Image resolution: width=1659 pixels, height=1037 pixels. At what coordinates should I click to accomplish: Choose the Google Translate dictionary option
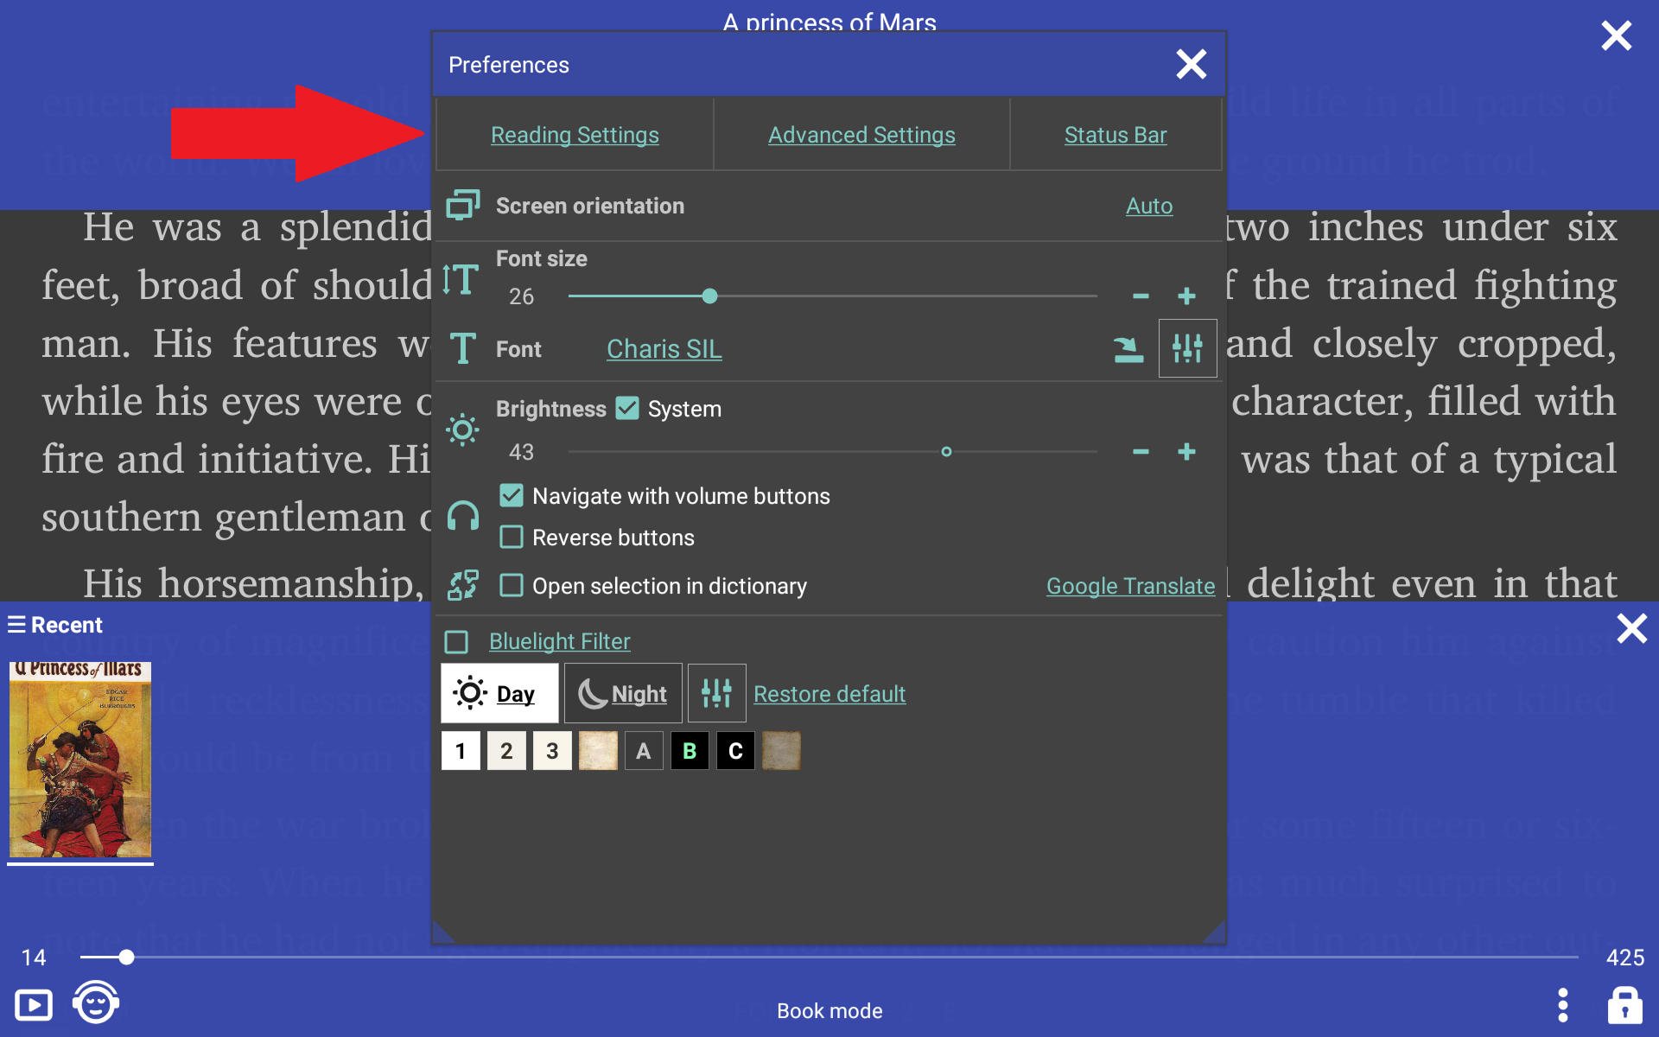(1130, 585)
